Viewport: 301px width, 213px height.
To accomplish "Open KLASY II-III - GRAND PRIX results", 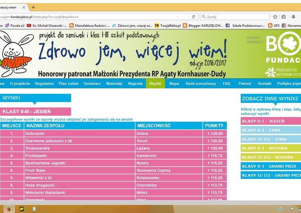I will [x=271, y=175].
